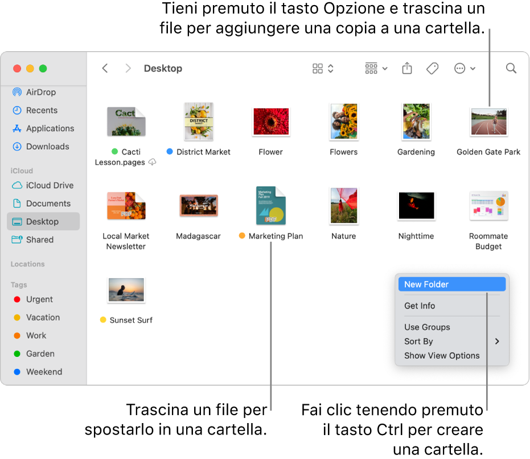Screen dimensions: 530x459
Task: Select the Roommate Budget spreadsheet icon
Action: click(x=489, y=206)
